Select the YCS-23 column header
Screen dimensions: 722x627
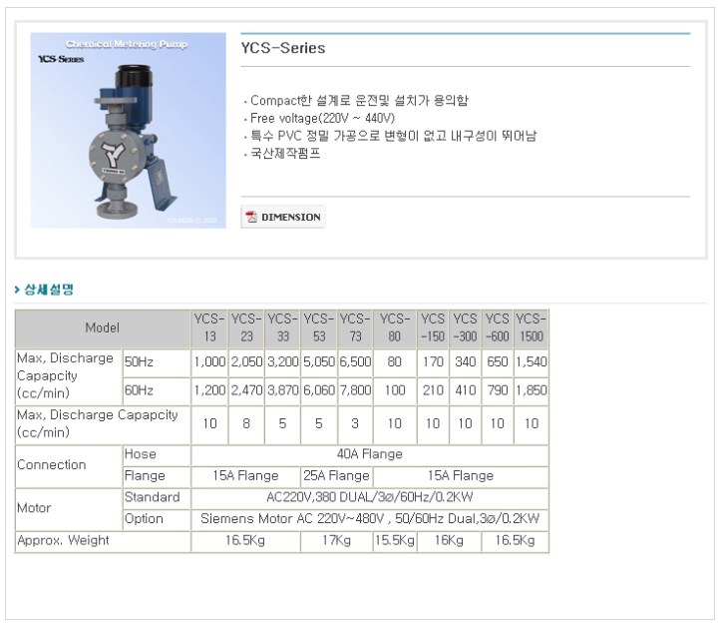(246, 328)
